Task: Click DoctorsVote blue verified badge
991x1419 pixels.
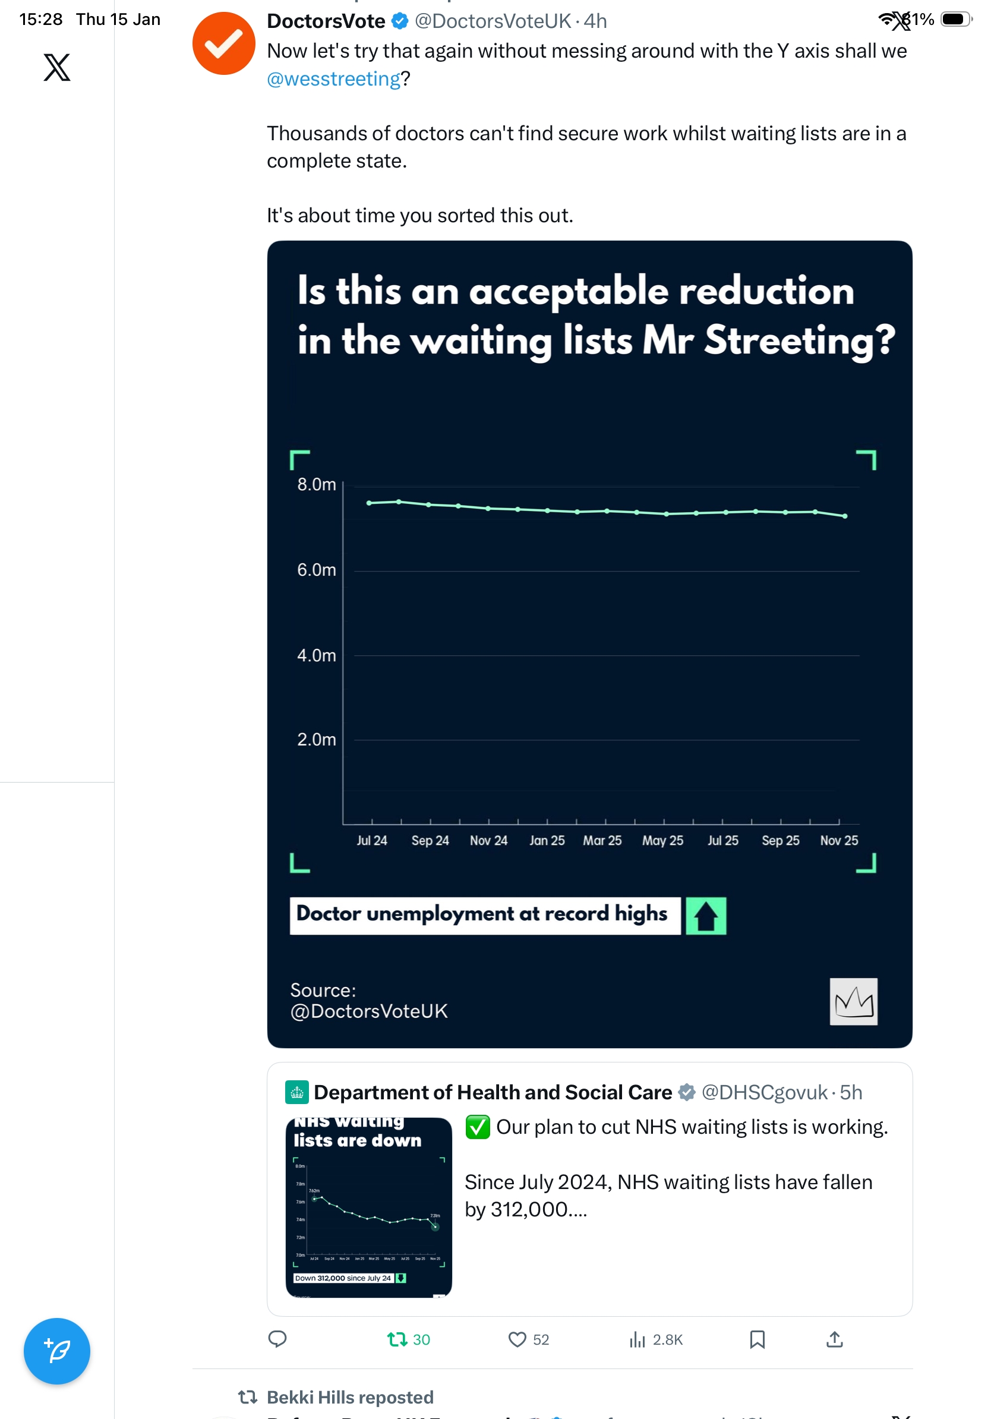Action: click(400, 21)
